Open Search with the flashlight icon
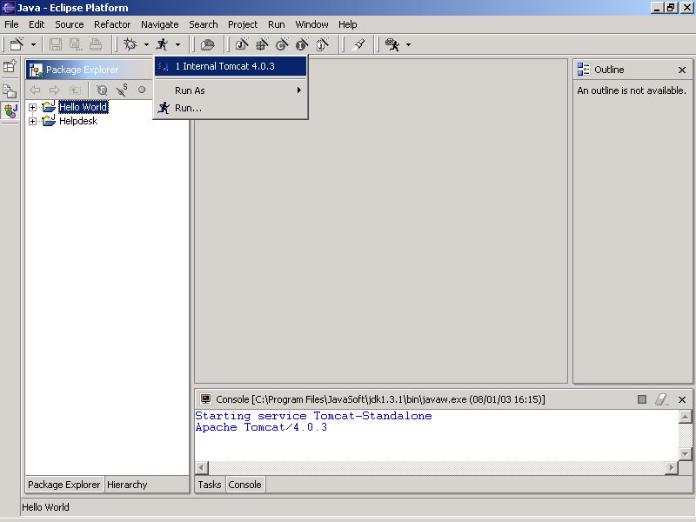 pos(358,44)
